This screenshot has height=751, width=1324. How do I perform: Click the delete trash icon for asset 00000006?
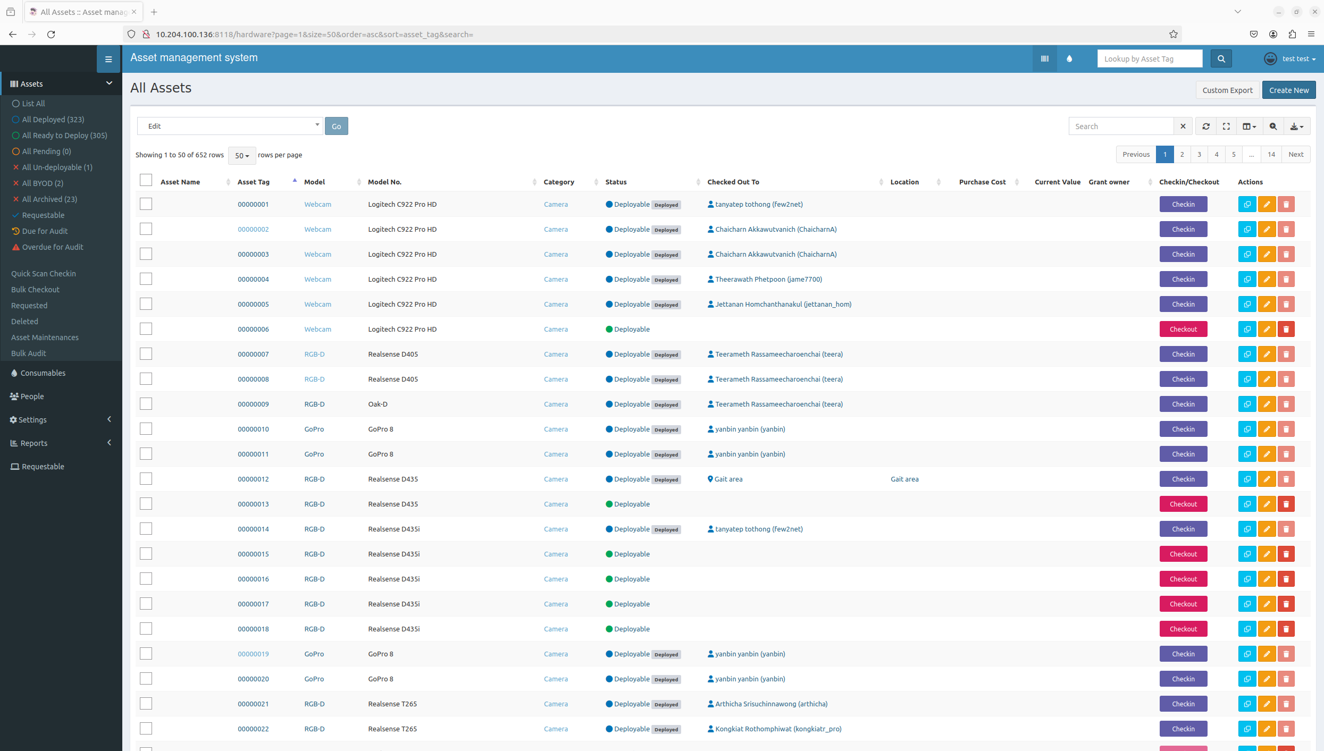(1286, 329)
